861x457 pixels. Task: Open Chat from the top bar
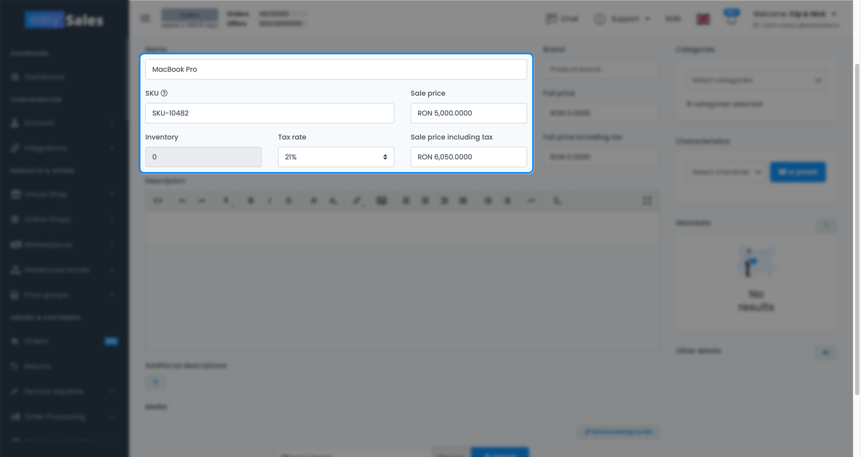click(x=562, y=19)
